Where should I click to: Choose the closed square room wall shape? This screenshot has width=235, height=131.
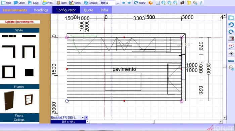(9, 72)
